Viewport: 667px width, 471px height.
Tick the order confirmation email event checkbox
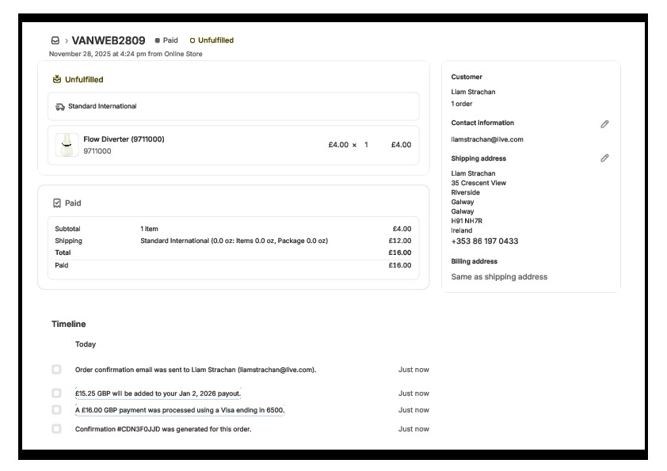point(56,370)
